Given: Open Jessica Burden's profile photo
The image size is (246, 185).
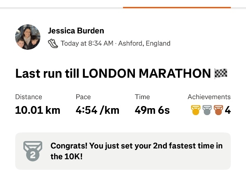Looking at the screenshot, I should [28, 37].
